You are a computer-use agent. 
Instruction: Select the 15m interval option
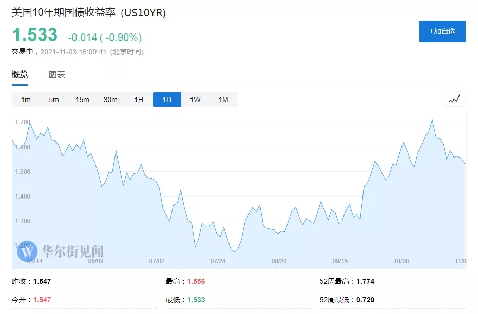pyautogui.click(x=82, y=100)
